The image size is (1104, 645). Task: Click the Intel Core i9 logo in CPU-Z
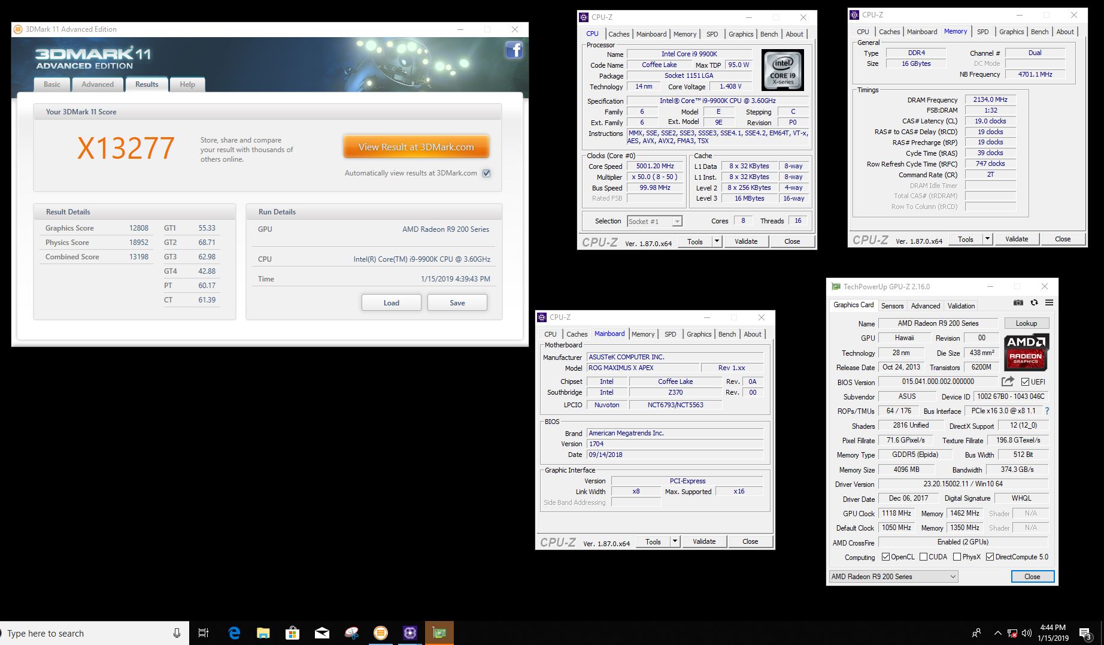782,71
